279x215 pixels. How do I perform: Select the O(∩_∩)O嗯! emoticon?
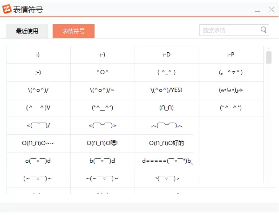tap(102, 143)
